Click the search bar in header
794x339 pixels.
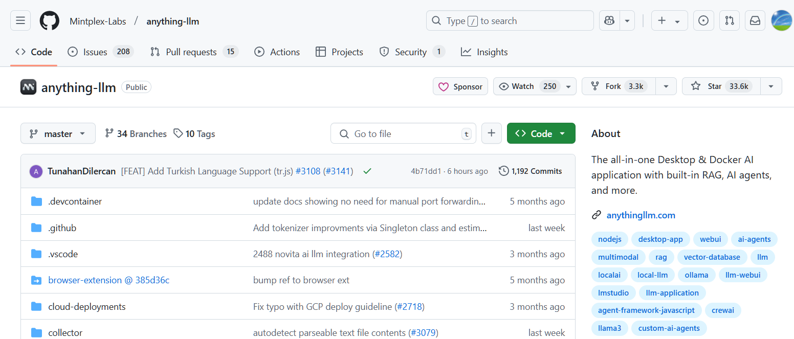click(510, 20)
